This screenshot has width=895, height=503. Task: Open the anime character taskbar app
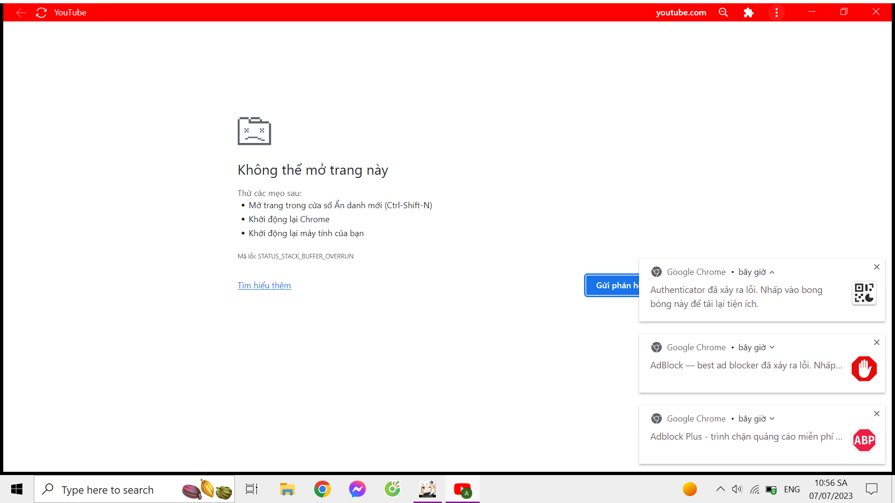tap(427, 489)
